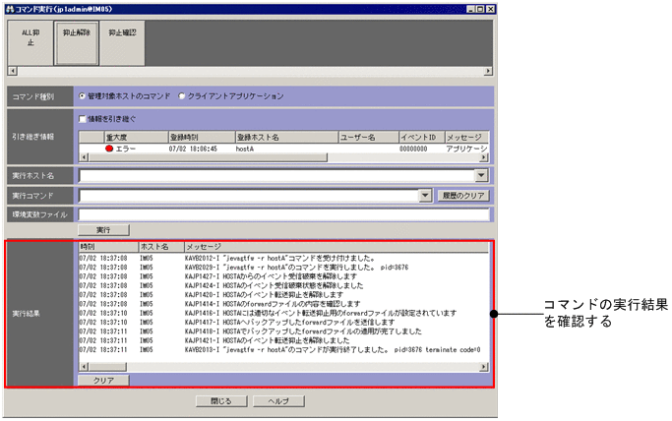This screenshot has width=672, height=421.
Task: Select the KAVB2029-I result row
Action: tap(283, 268)
